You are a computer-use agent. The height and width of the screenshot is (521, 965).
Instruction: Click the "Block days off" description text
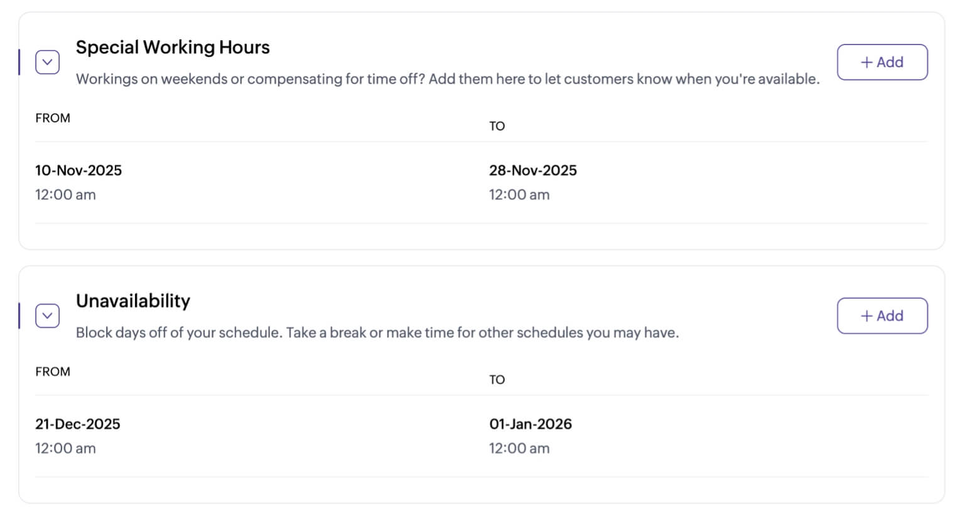[x=377, y=333]
